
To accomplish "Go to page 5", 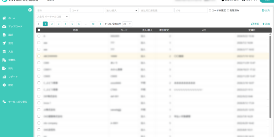I will (x=72, y=24).
